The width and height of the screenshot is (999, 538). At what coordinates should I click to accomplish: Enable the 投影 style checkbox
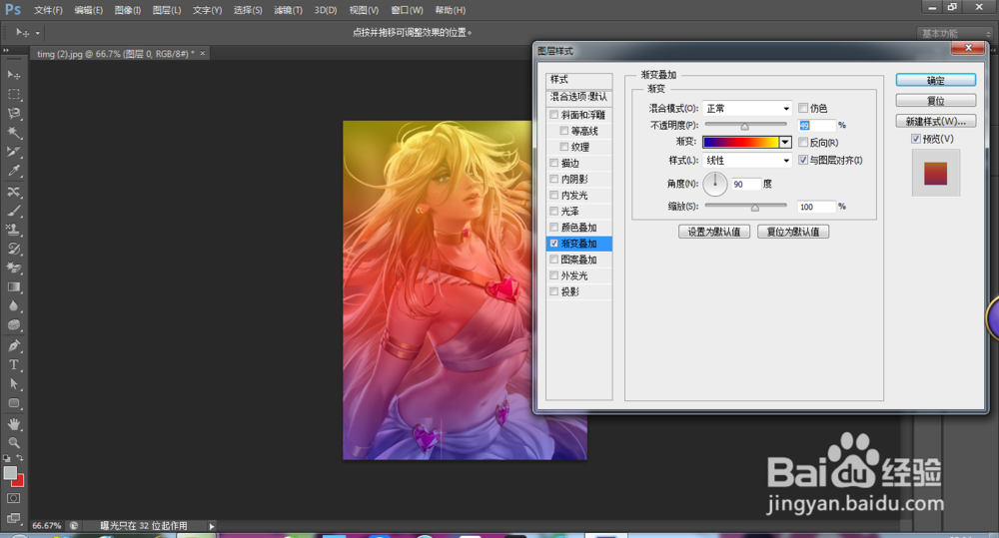pos(553,291)
